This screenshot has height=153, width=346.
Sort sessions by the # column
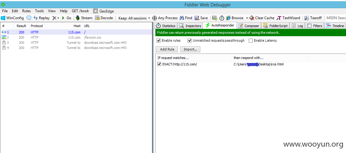click(x=7, y=26)
